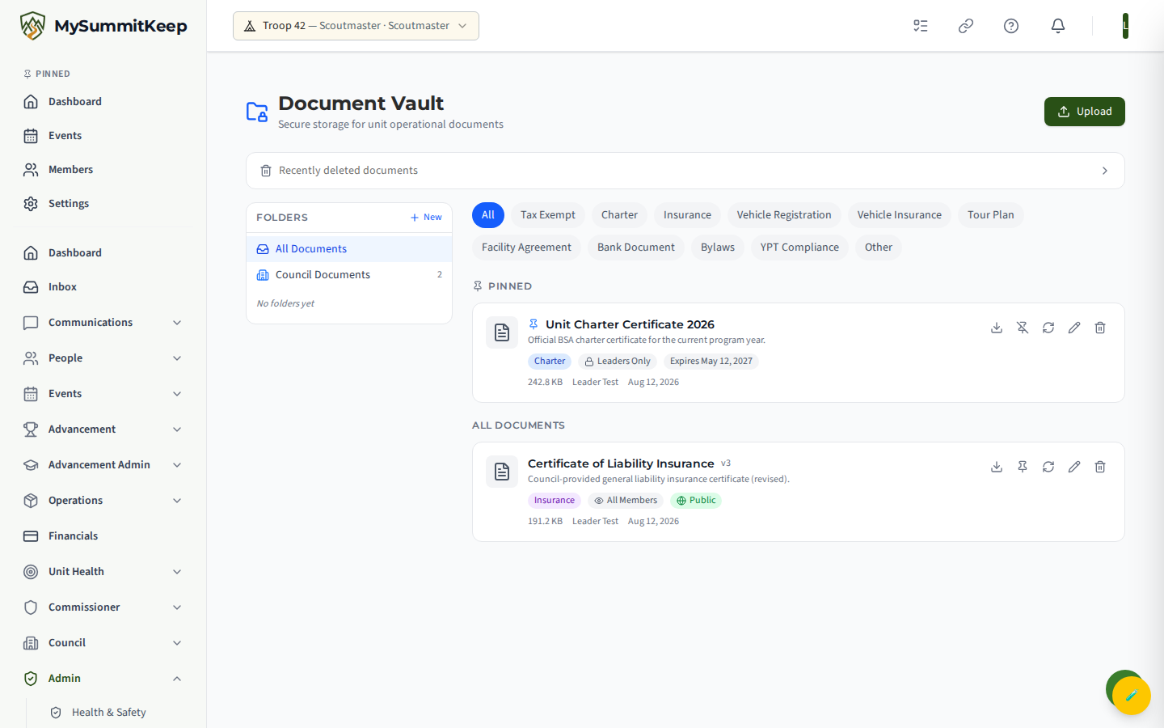The image size is (1164, 728).
Task: Expand Advancement Admin section
Action: 103,464
